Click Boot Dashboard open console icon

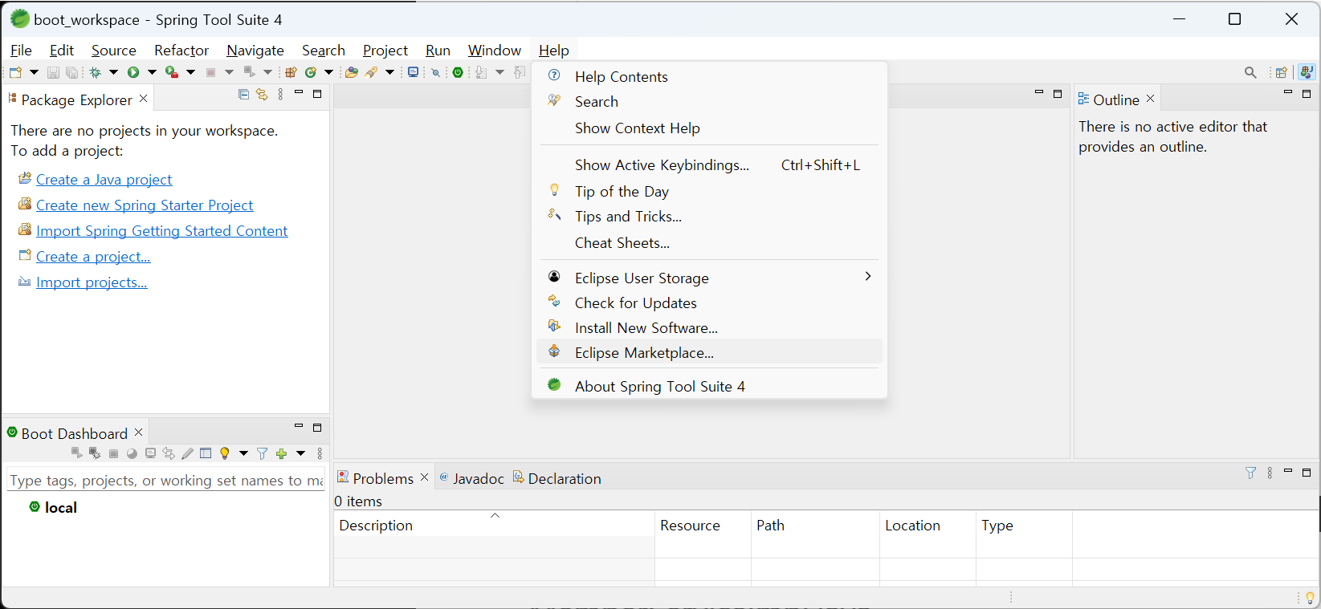150,453
